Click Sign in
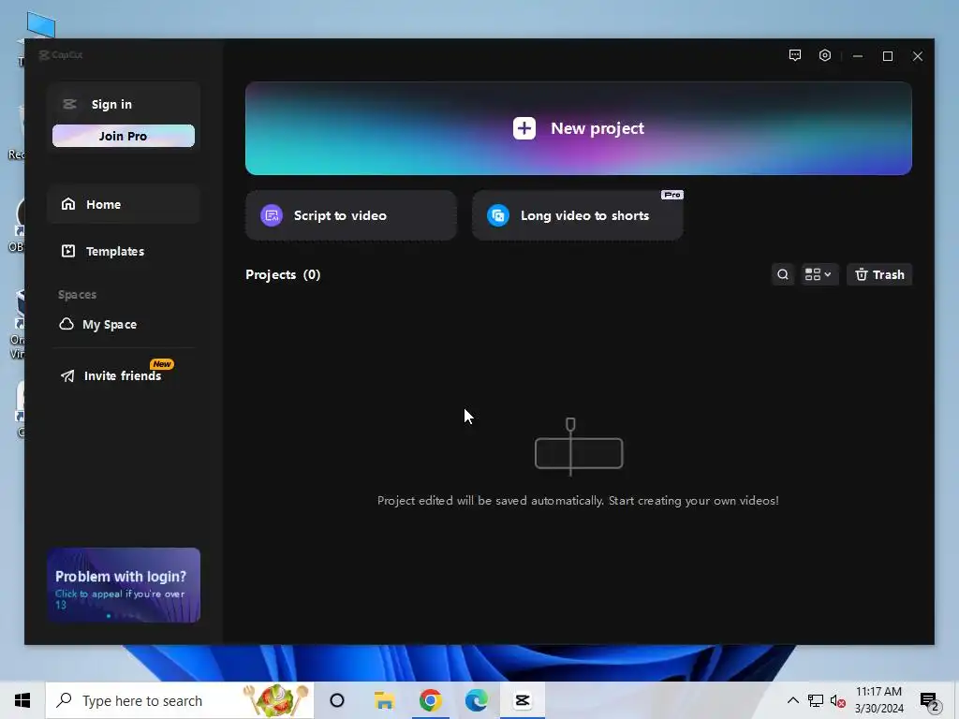Image resolution: width=959 pixels, height=719 pixels. (x=111, y=105)
